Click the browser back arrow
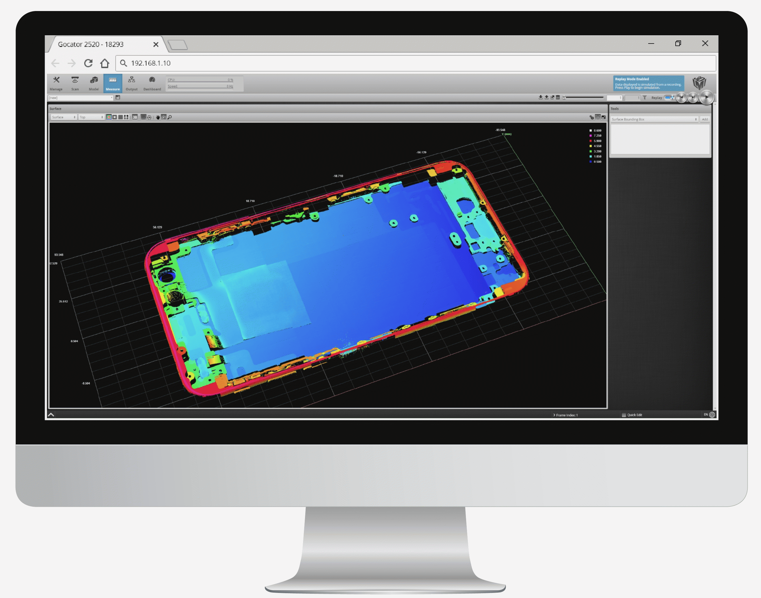The image size is (761, 598). point(55,63)
